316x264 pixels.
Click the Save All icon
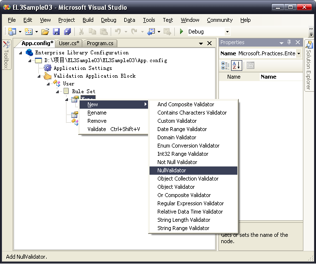tap(67, 32)
